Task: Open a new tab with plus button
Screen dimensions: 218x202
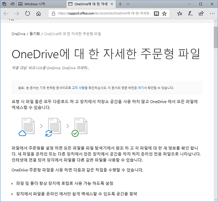Action: (120, 4)
